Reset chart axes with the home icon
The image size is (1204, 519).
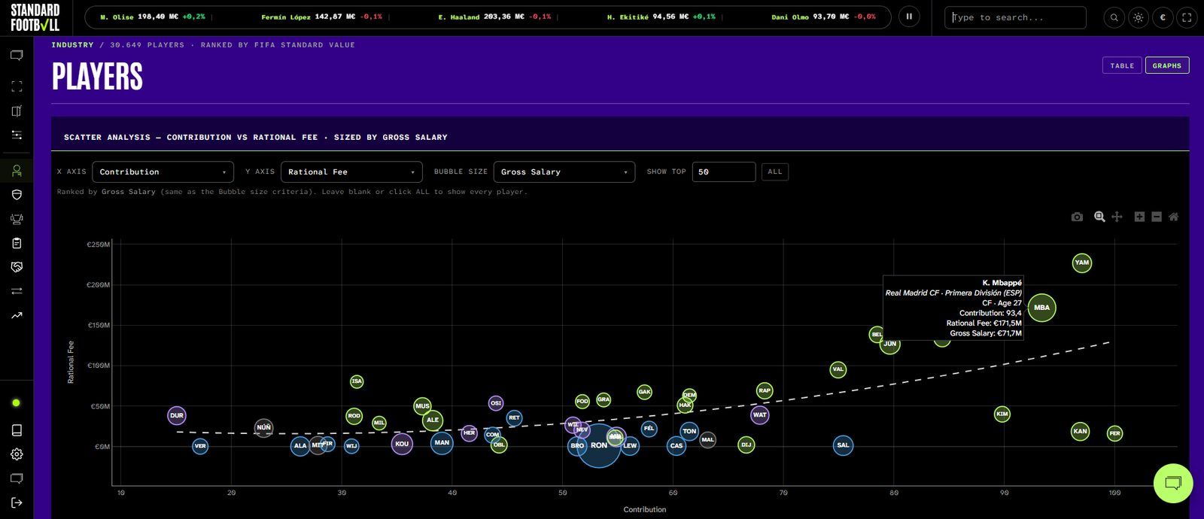[1173, 217]
